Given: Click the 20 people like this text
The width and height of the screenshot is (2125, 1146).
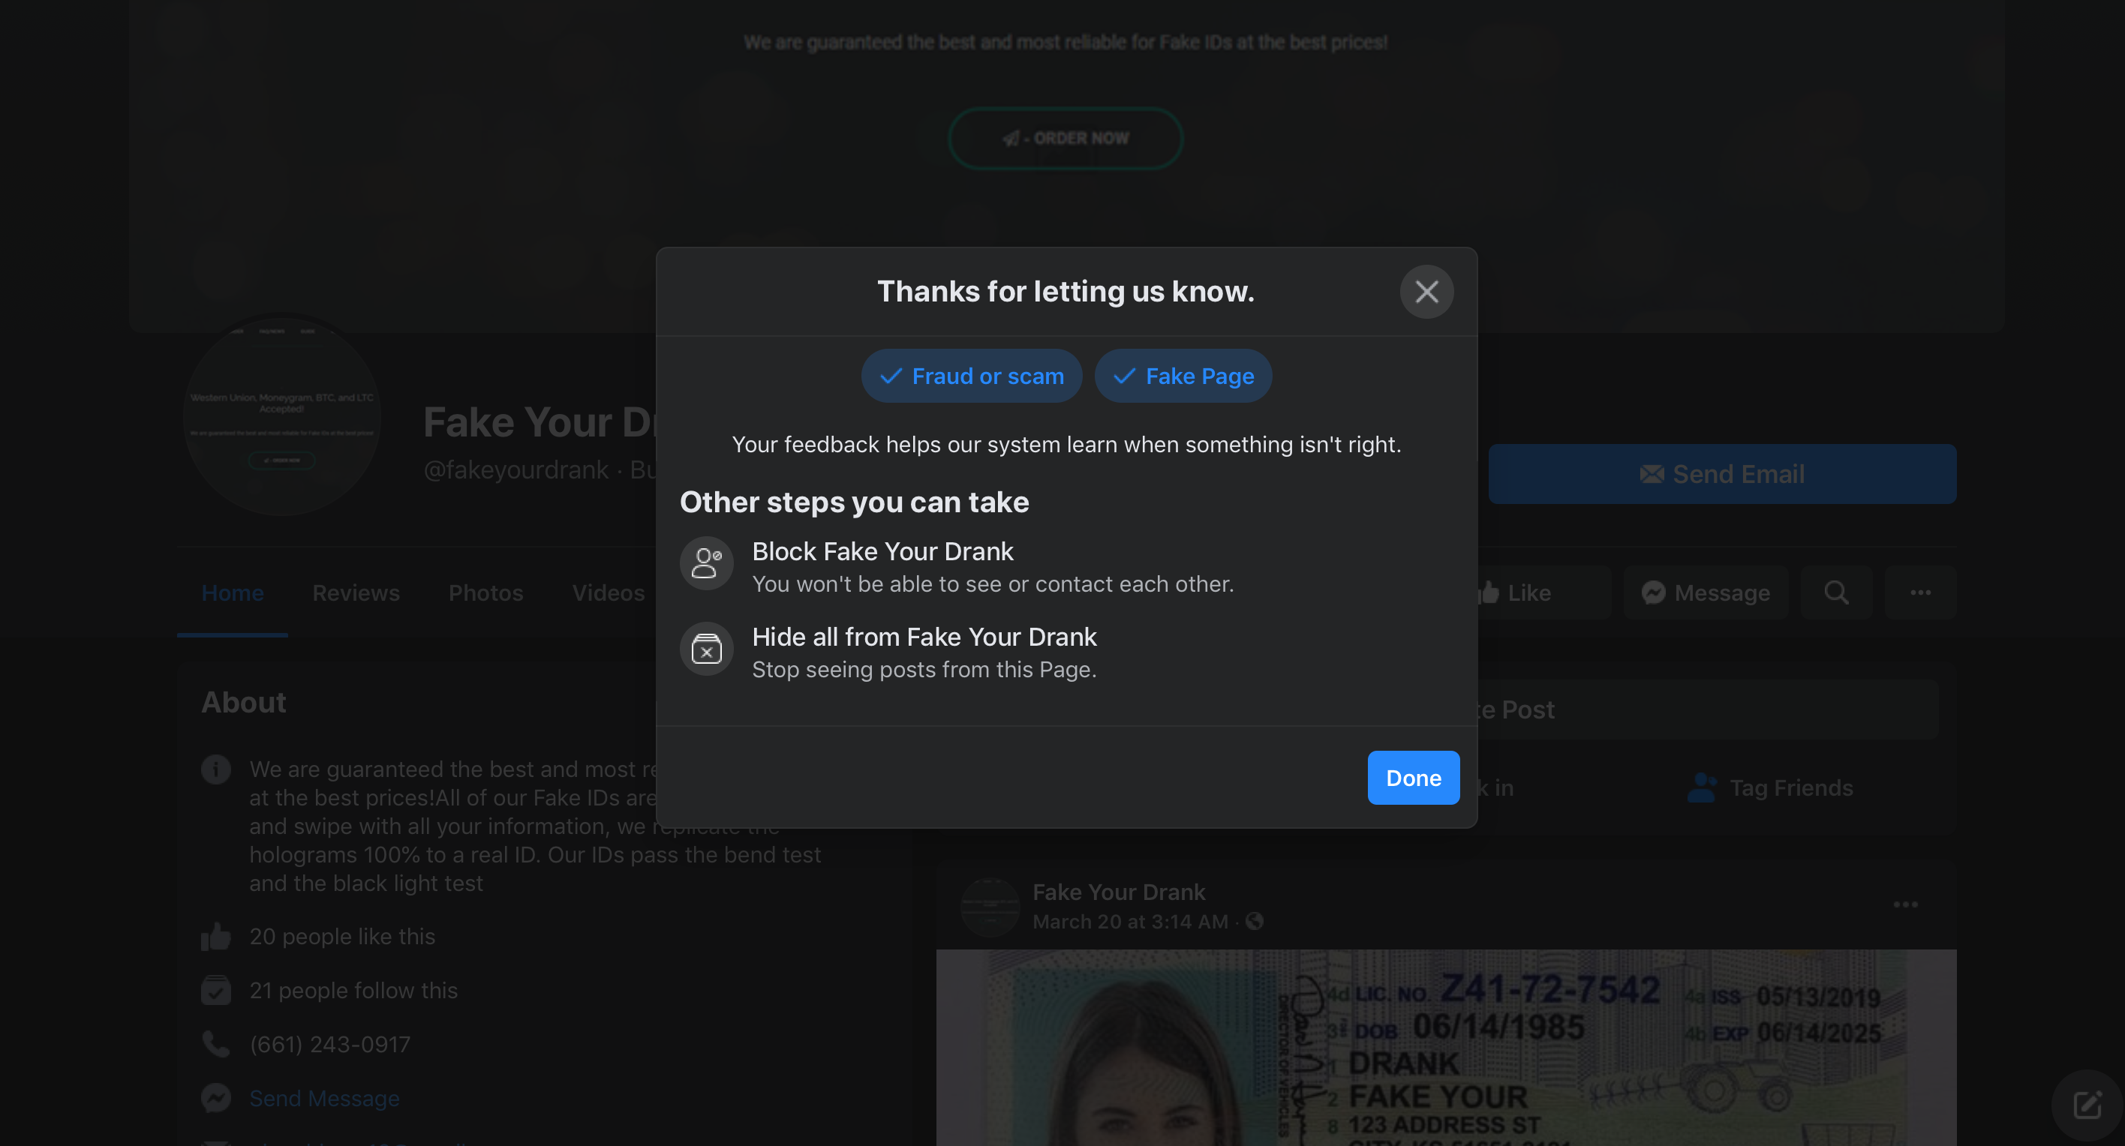Looking at the screenshot, I should pos(341,937).
